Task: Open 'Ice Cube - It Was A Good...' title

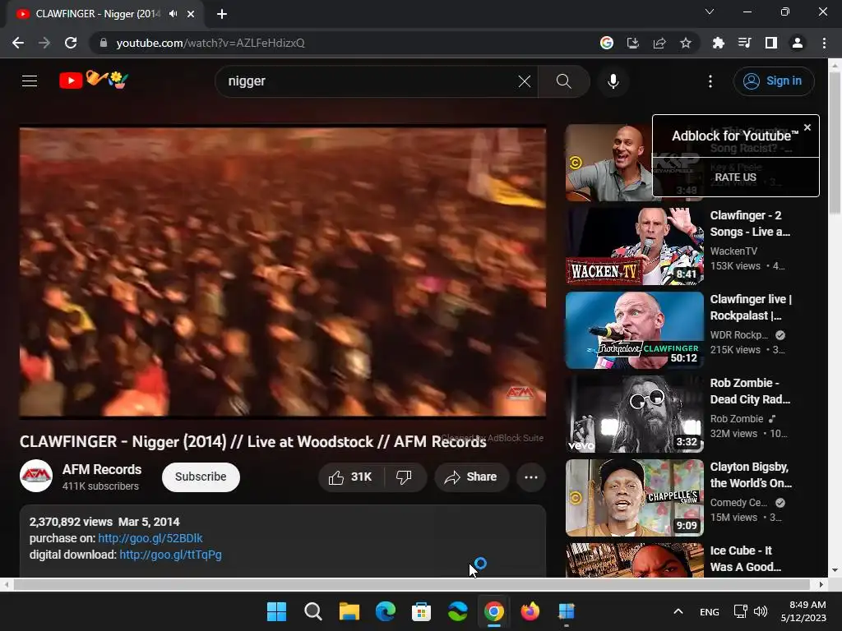Action: tap(746, 559)
